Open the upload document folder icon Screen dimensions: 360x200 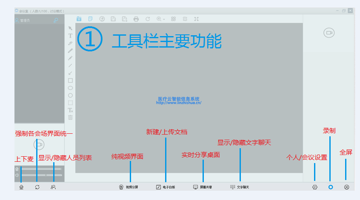79,19
